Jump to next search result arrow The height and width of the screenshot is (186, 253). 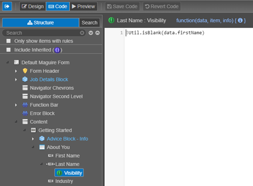point(91,33)
